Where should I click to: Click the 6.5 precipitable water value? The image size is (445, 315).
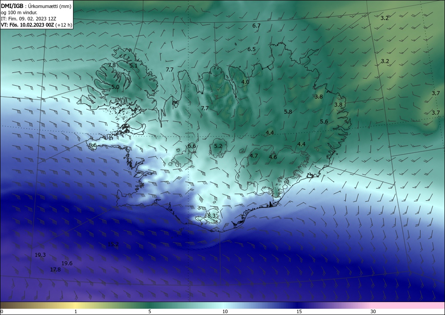pos(251,49)
